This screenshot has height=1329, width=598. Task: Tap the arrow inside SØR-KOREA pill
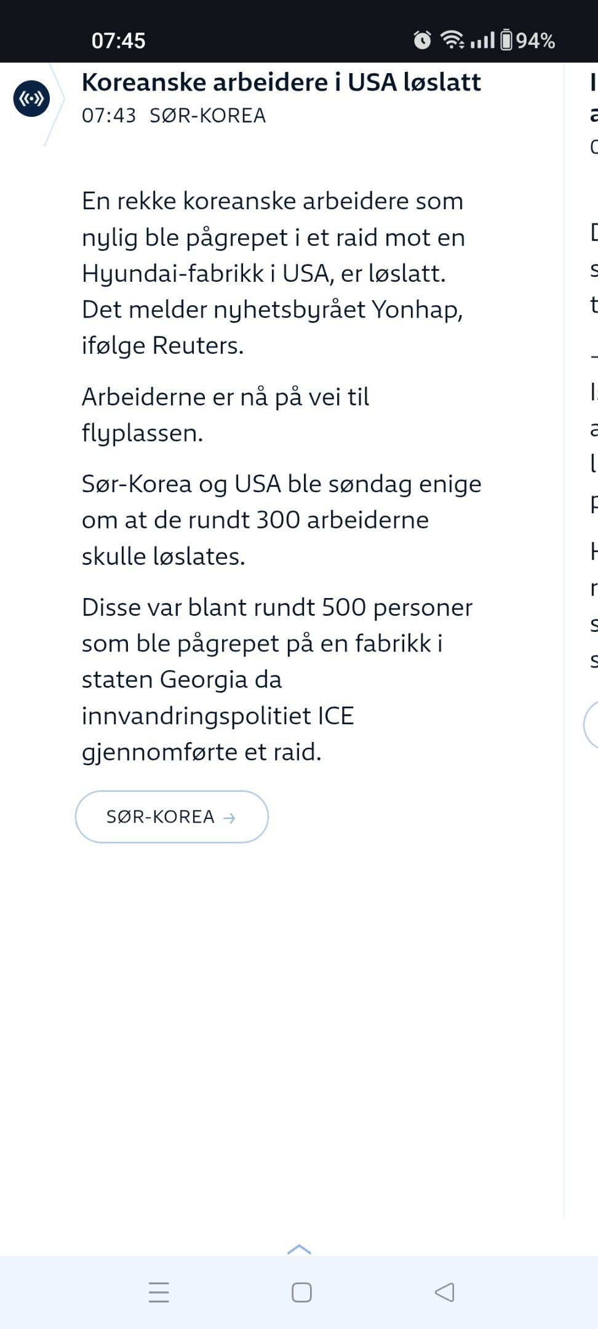(x=229, y=818)
